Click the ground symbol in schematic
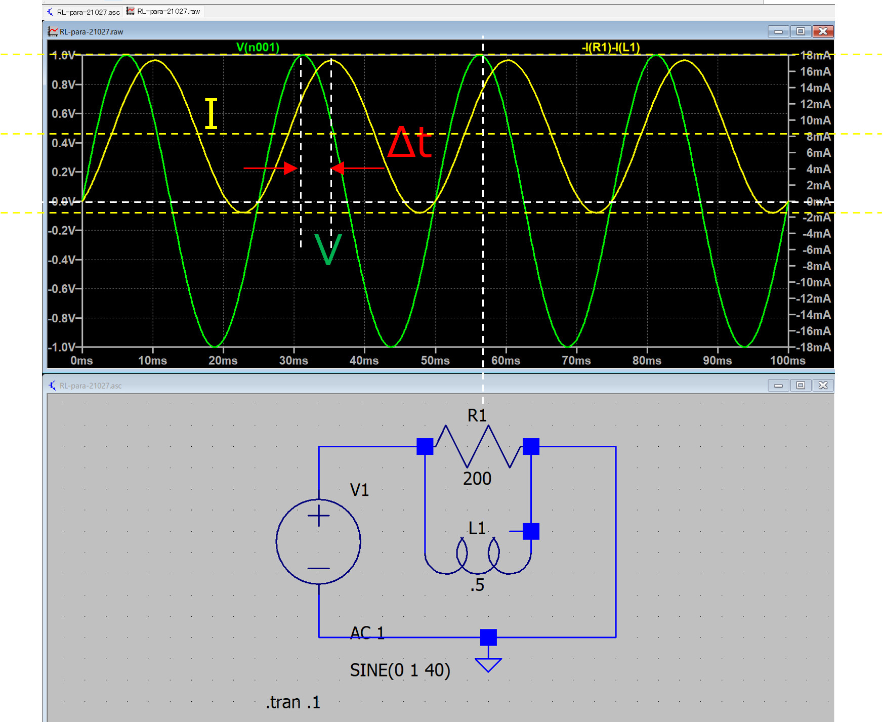This screenshot has width=883, height=722. click(488, 664)
